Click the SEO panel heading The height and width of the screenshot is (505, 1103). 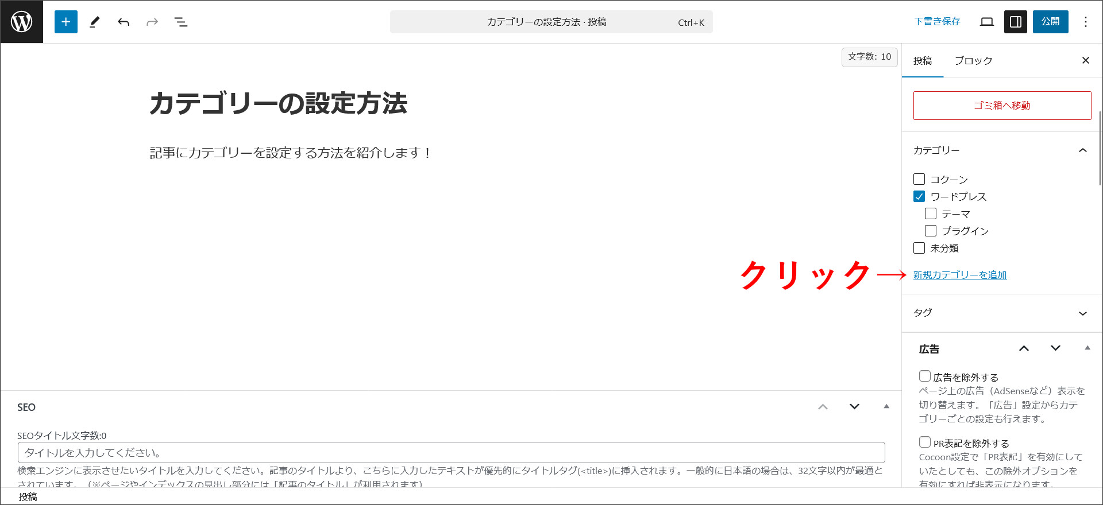[x=26, y=407]
